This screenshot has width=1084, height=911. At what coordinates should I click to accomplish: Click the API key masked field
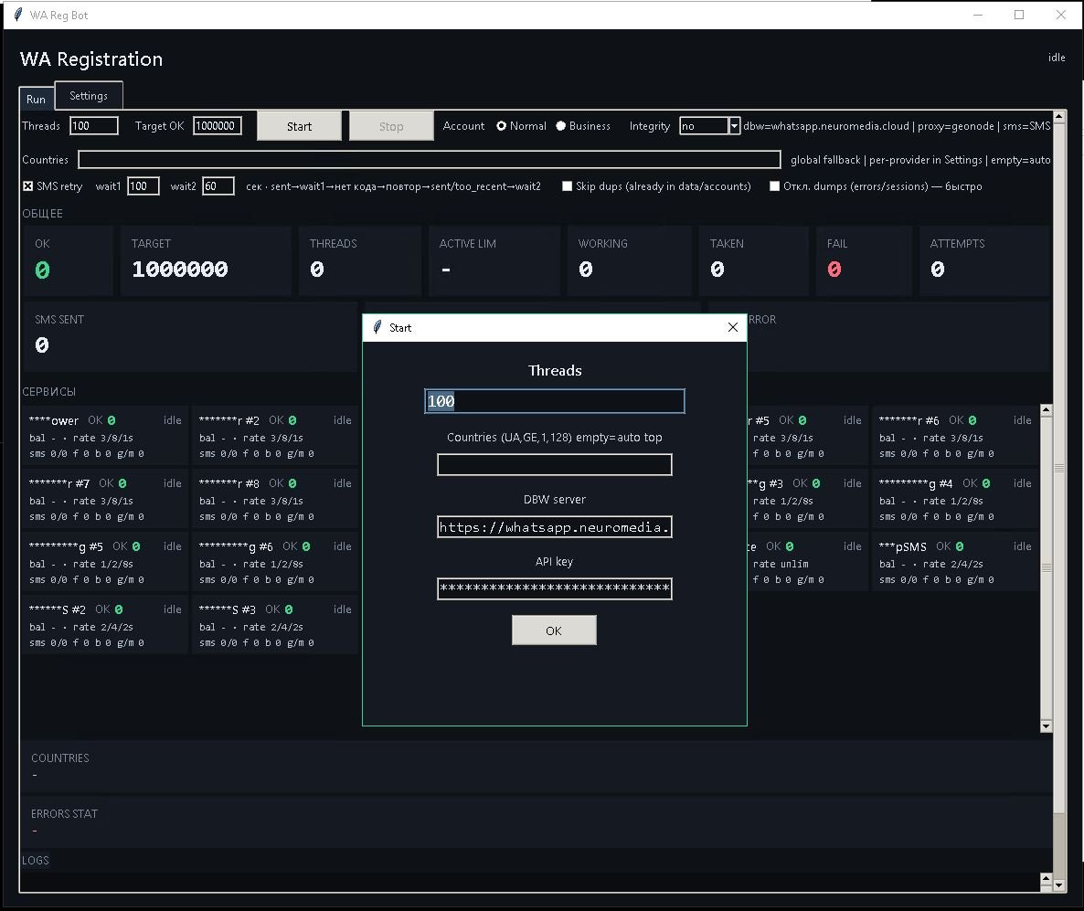pos(555,588)
